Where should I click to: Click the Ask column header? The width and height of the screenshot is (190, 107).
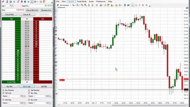click(43, 19)
